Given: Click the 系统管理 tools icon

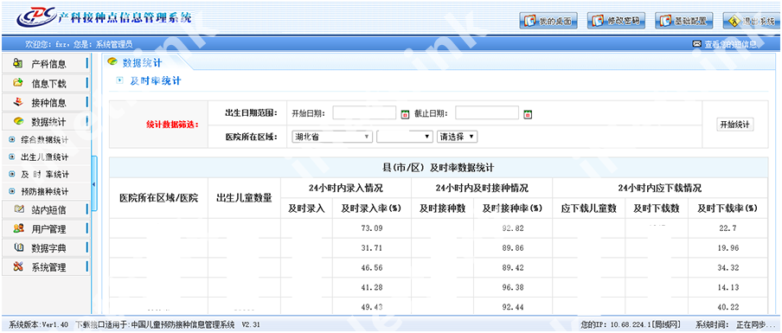Looking at the screenshot, I should coord(19,266).
